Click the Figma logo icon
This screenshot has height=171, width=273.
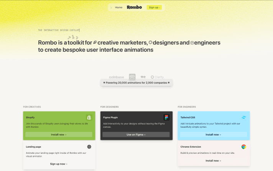166,117
